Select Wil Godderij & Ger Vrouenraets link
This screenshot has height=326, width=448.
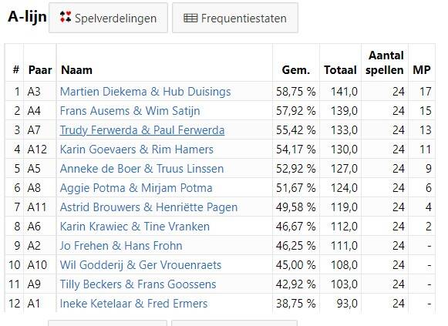coord(140,265)
